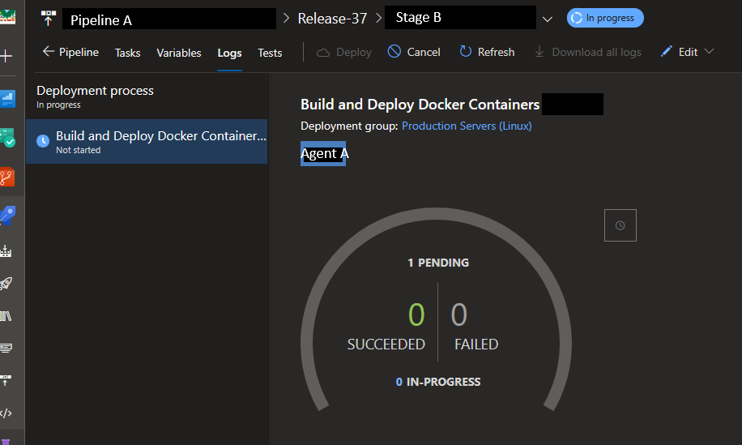This screenshot has width=742, height=445.
Task: Switch to the Tests tab
Action: (270, 53)
